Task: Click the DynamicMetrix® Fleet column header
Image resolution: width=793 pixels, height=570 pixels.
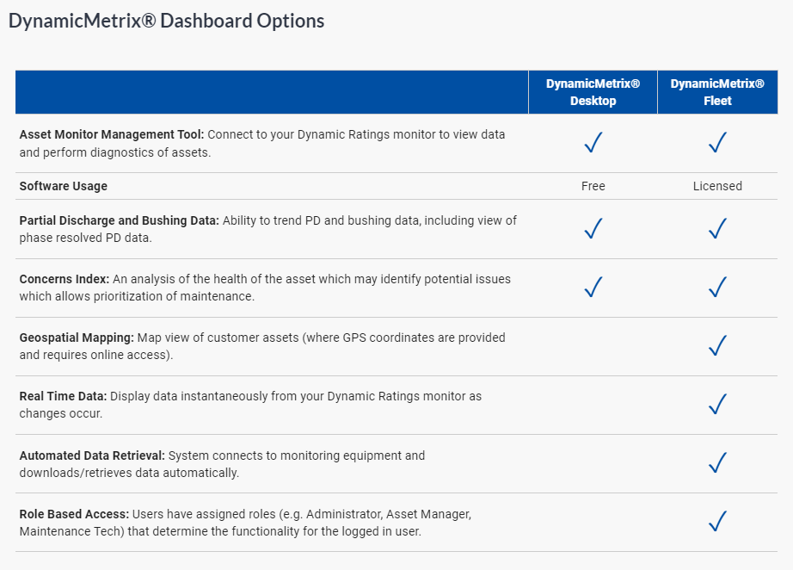Action: point(717,92)
